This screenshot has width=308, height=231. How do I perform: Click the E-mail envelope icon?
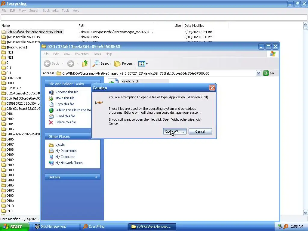pos(51,116)
